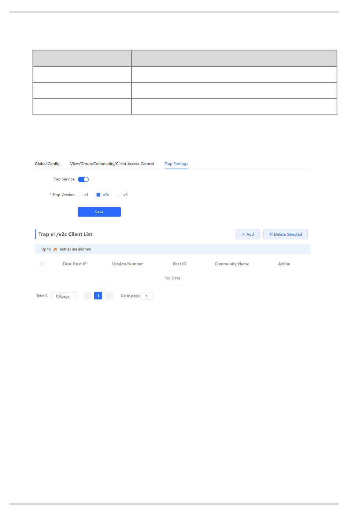This screenshot has height=516, width=348.
Task: Go to the previous page arrow
Action: pos(87,296)
